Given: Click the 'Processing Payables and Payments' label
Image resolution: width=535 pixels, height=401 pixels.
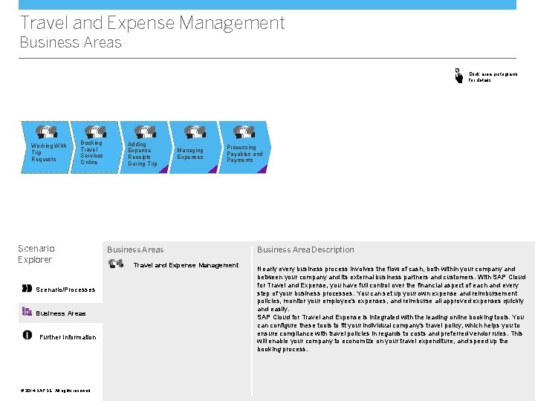Looking at the screenshot, I should (x=244, y=154).
